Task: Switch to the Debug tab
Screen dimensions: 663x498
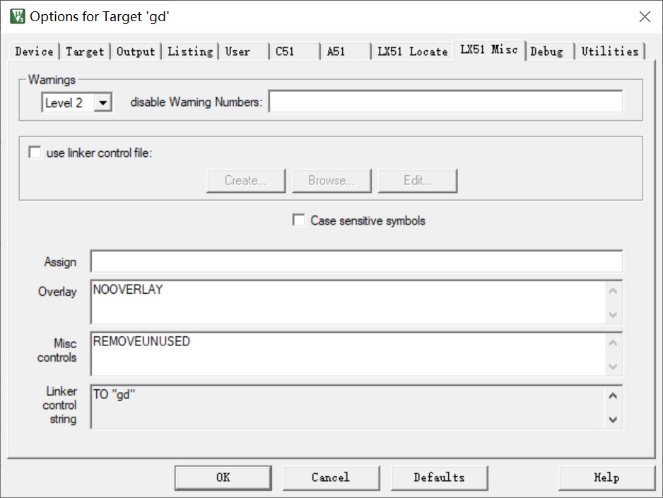Action: (549, 52)
